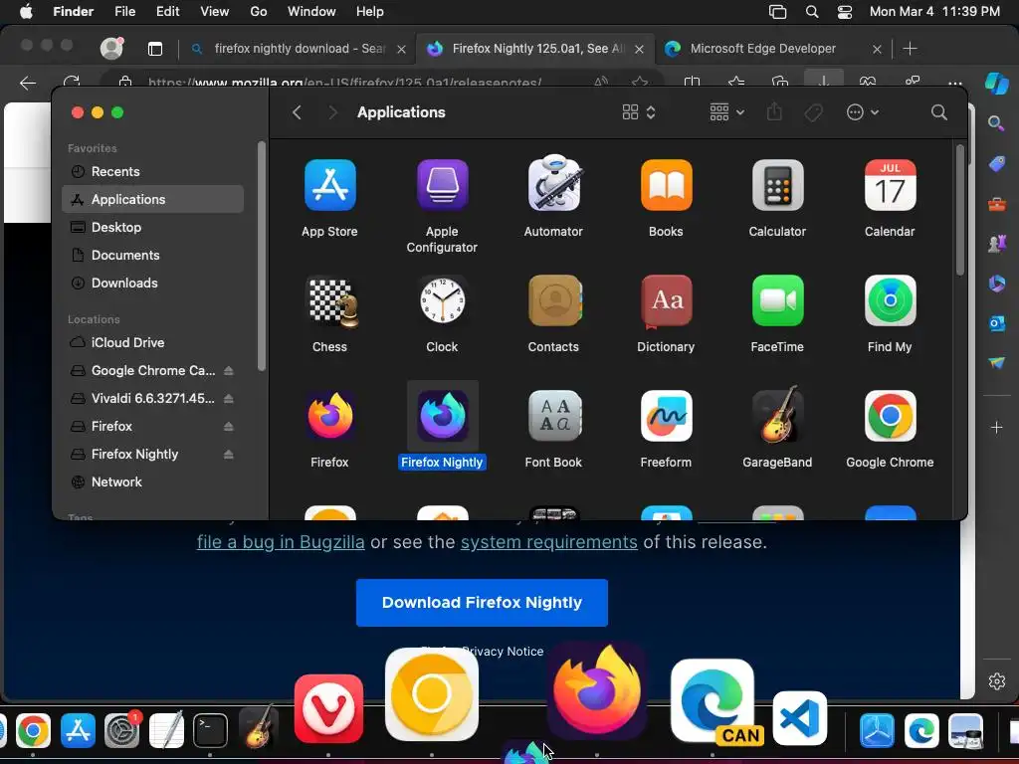Click Download Firefox Nightly button

[x=482, y=602]
